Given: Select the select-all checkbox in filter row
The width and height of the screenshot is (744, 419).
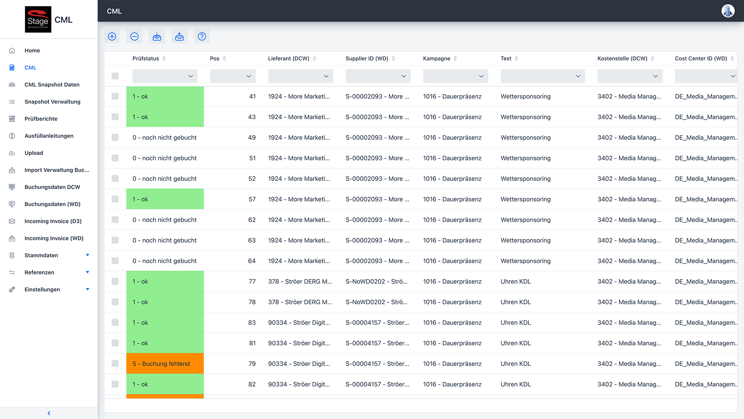Looking at the screenshot, I should point(115,76).
